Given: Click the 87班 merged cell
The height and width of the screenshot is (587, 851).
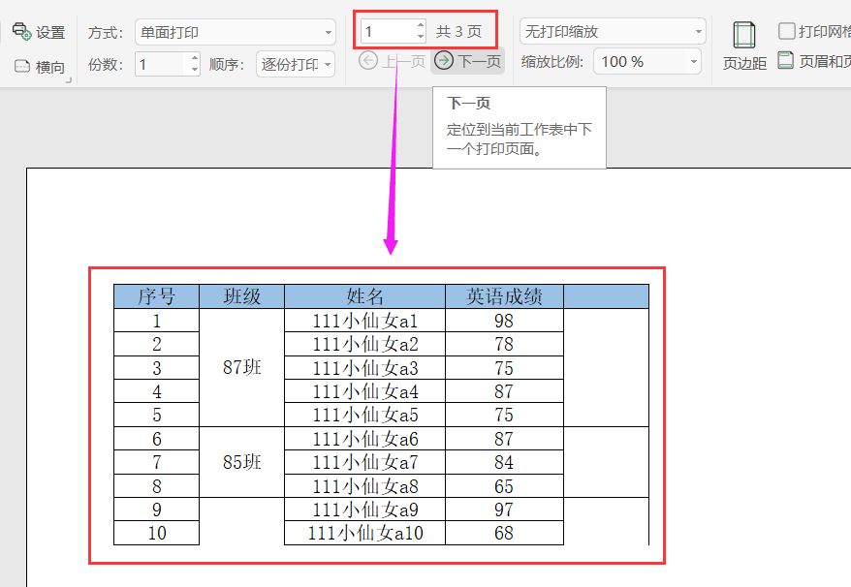Looking at the screenshot, I should coord(242,367).
